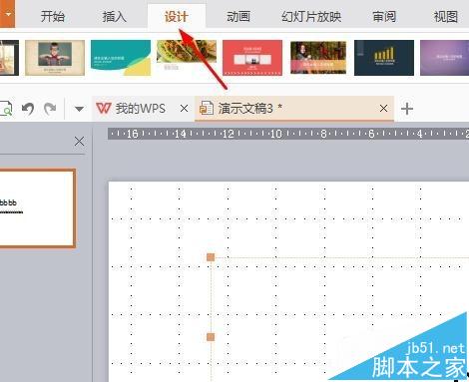Select the 设计 ribbon tab
Image resolution: width=469 pixels, height=382 pixels.
click(177, 16)
